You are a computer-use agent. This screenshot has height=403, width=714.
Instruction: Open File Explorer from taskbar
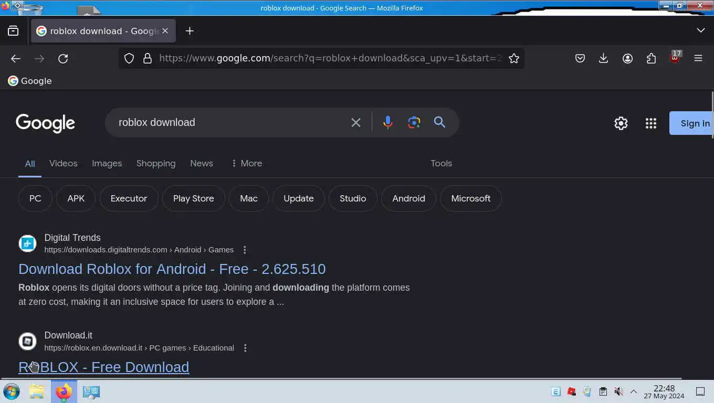(36, 391)
